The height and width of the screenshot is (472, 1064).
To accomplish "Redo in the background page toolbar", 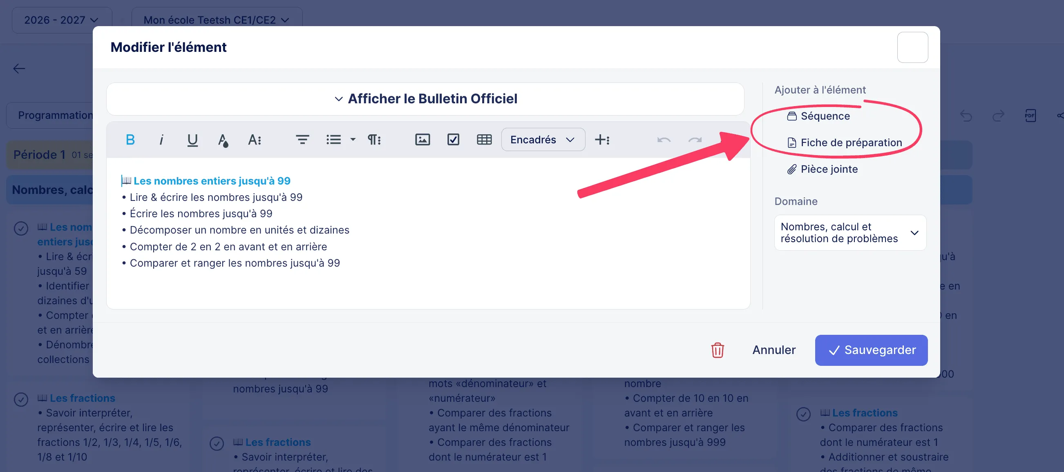I will [998, 116].
